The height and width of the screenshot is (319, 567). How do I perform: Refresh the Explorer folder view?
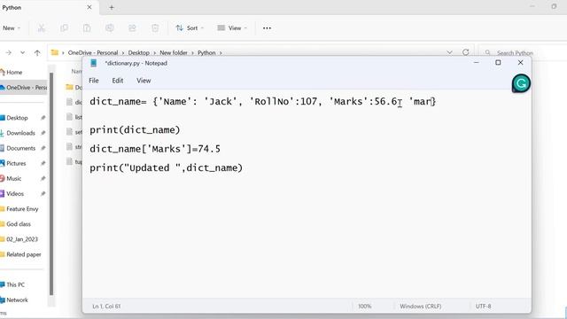pos(466,53)
